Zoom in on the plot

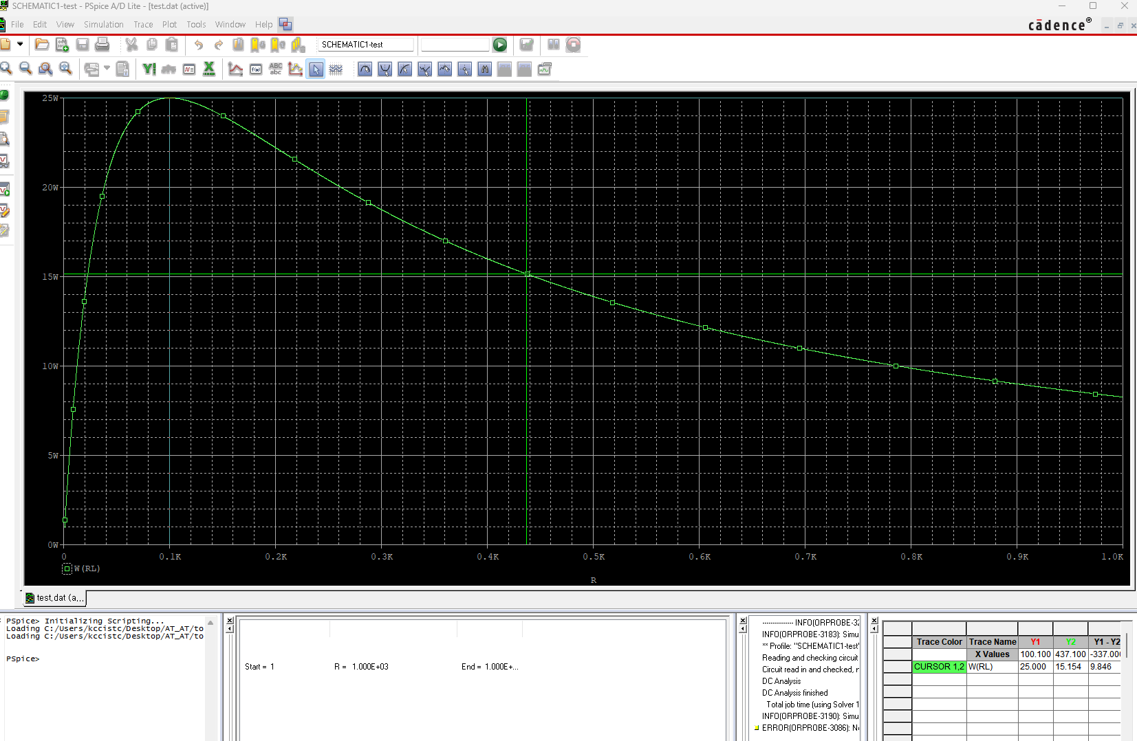coord(6,69)
